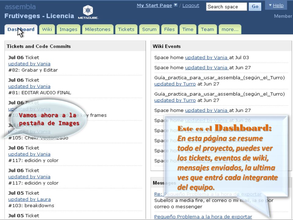Open the Images tab
293x220 pixels.
point(68,29)
